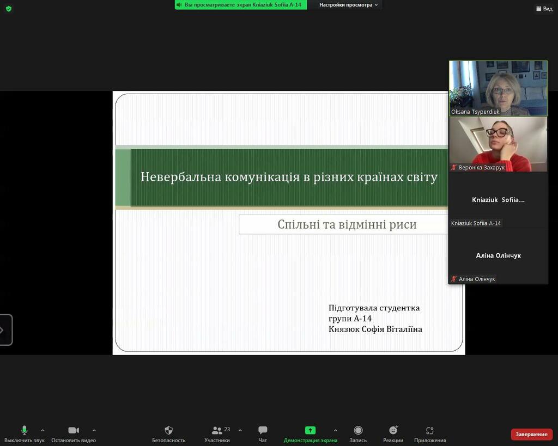Open the Приложения apps panel
The height and width of the screenshot is (446, 558).
[430, 434]
